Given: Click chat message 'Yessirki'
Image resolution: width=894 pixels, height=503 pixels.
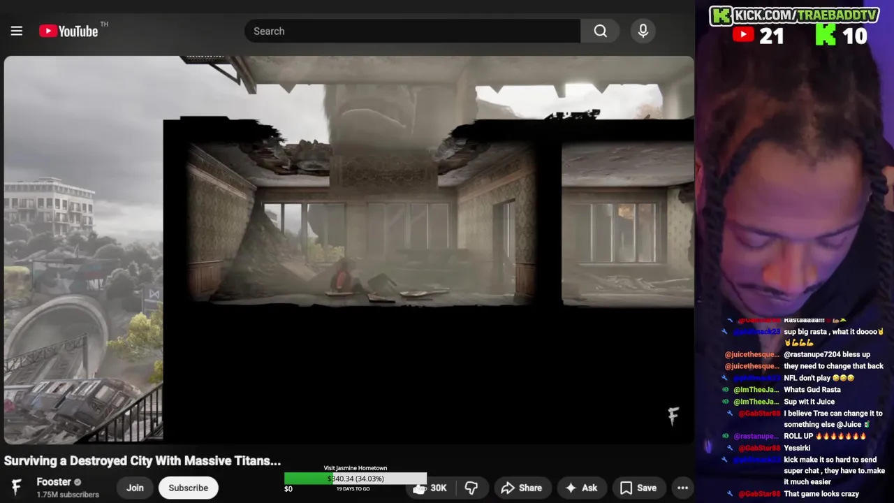Looking at the screenshot, I should tap(797, 448).
